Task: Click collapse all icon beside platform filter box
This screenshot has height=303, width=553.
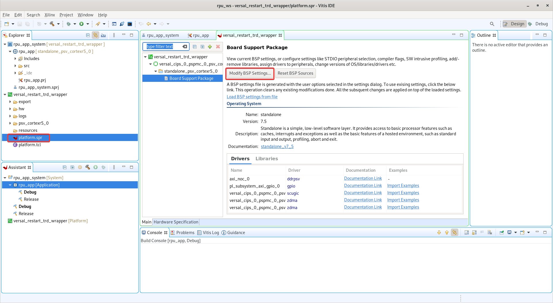Action: 194,47
